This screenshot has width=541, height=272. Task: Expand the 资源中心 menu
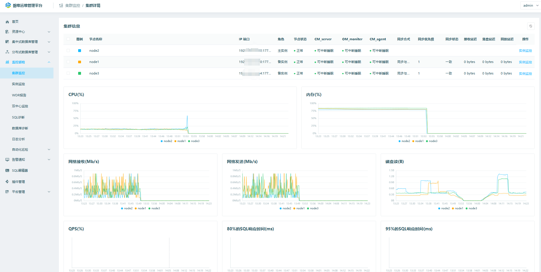(x=49, y=32)
